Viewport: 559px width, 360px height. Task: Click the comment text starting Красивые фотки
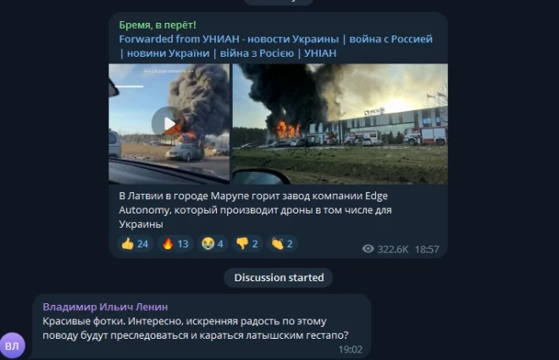(x=196, y=329)
